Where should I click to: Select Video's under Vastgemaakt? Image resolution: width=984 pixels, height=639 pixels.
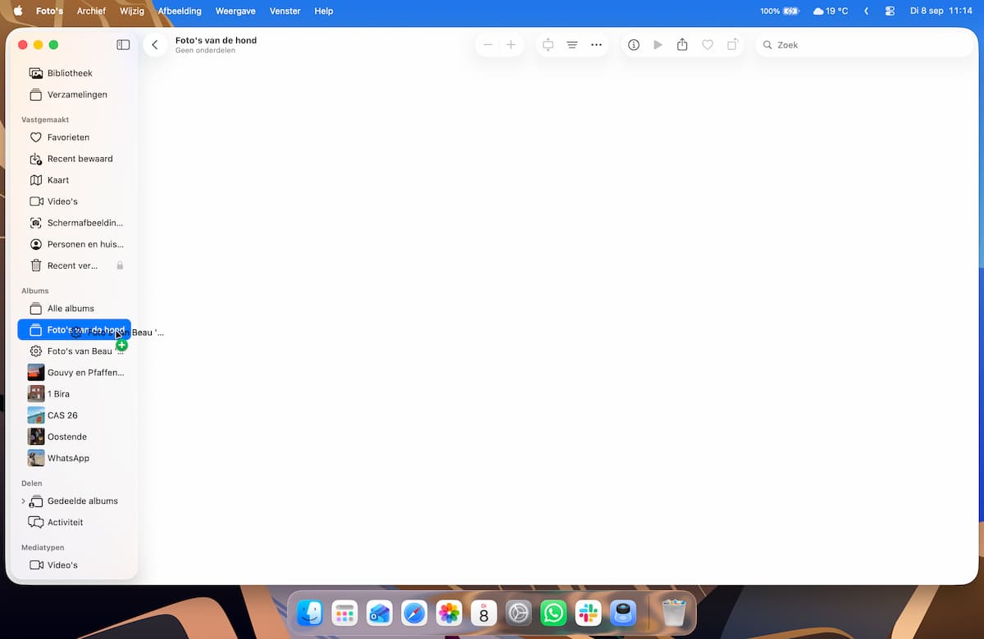point(74,202)
